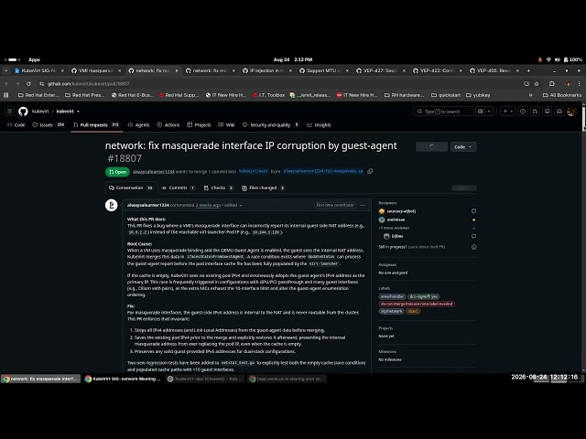This screenshot has height=439, width=586.
Task: Open the GitHub hamburger navigation menu
Action: coord(10,112)
